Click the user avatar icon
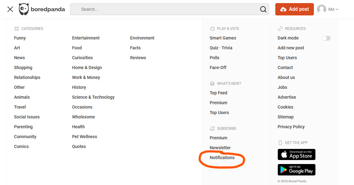The image size is (354, 185). pos(322,9)
